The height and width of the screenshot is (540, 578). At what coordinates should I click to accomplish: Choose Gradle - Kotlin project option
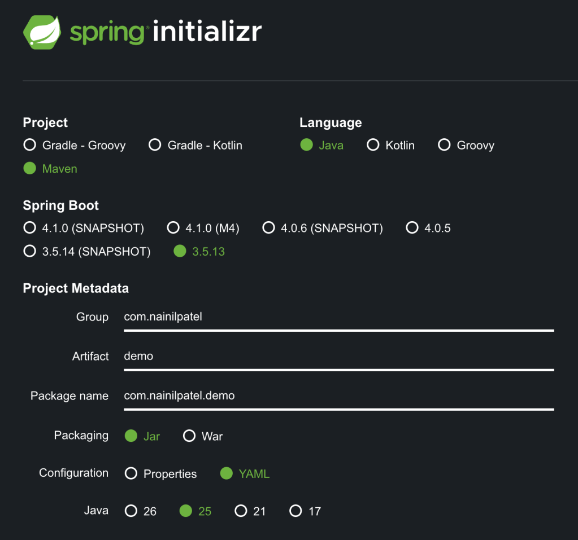[x=155, y=145]
